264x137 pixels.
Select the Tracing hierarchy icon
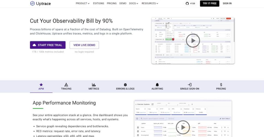(66, 85)
